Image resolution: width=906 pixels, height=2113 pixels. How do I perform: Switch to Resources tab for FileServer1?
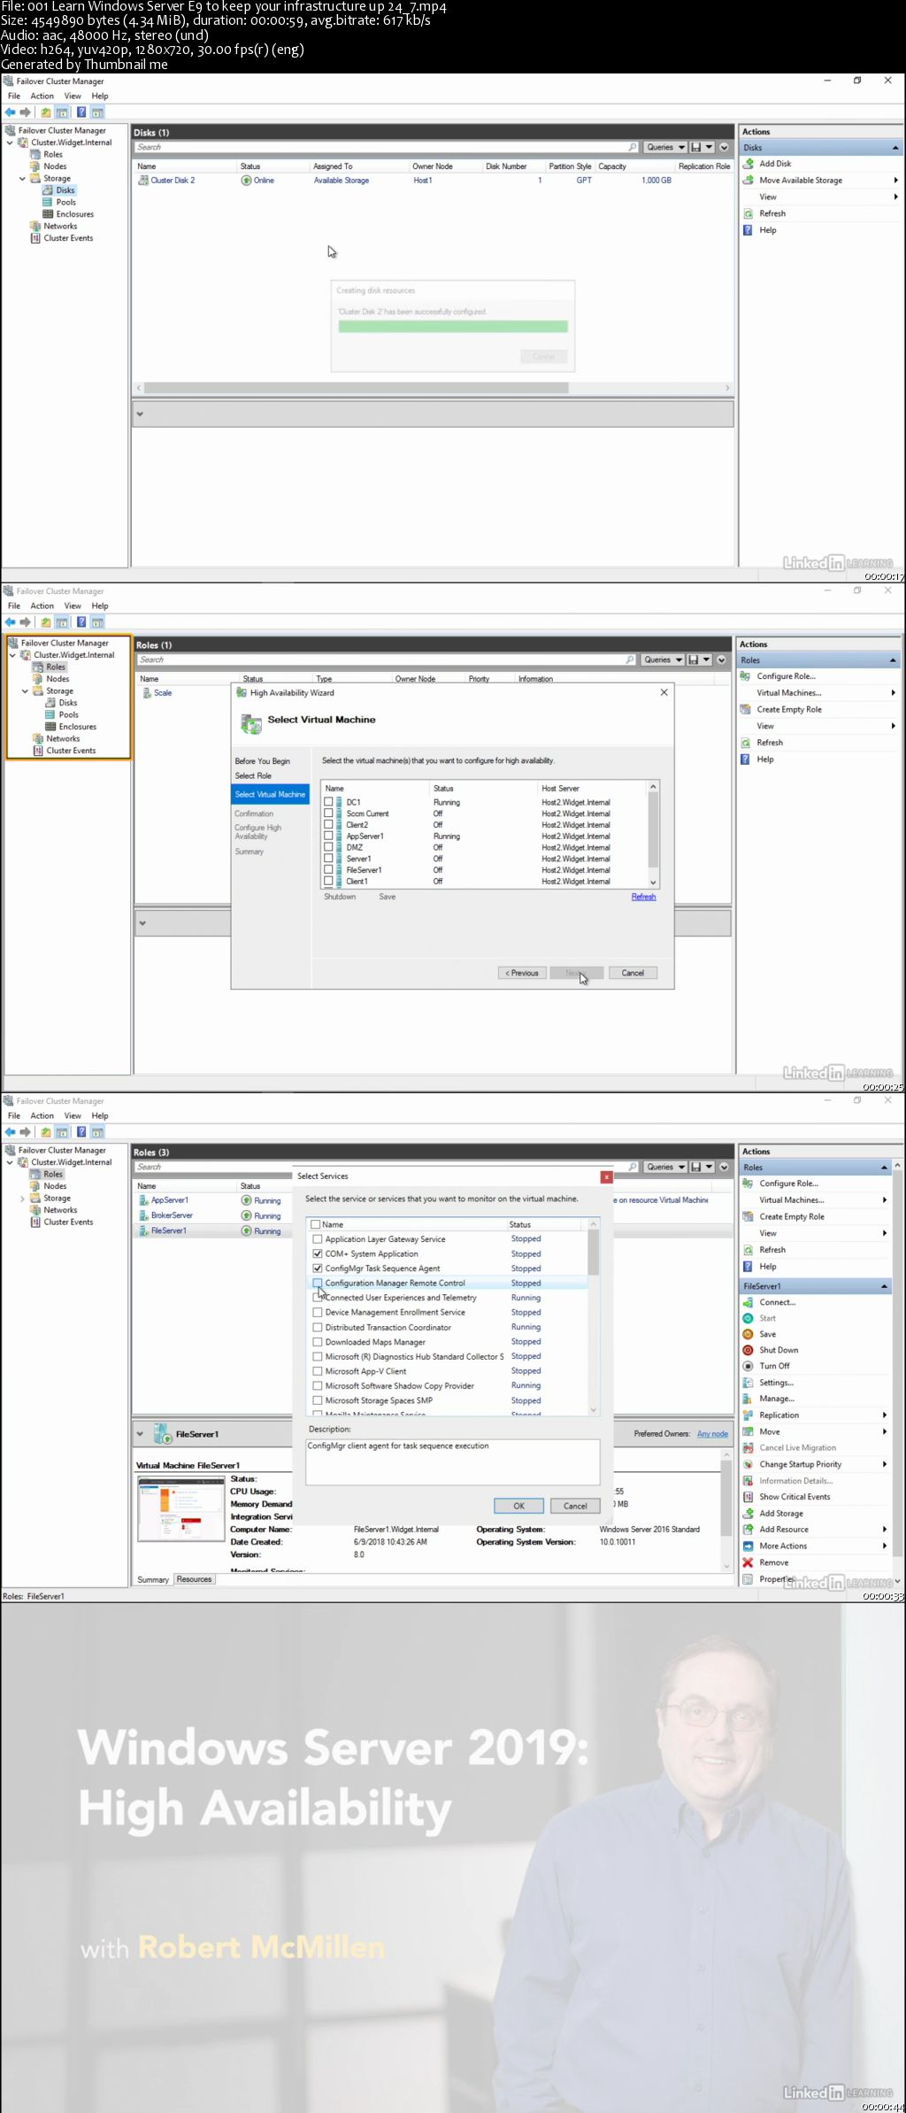(x=194, y=1579)
